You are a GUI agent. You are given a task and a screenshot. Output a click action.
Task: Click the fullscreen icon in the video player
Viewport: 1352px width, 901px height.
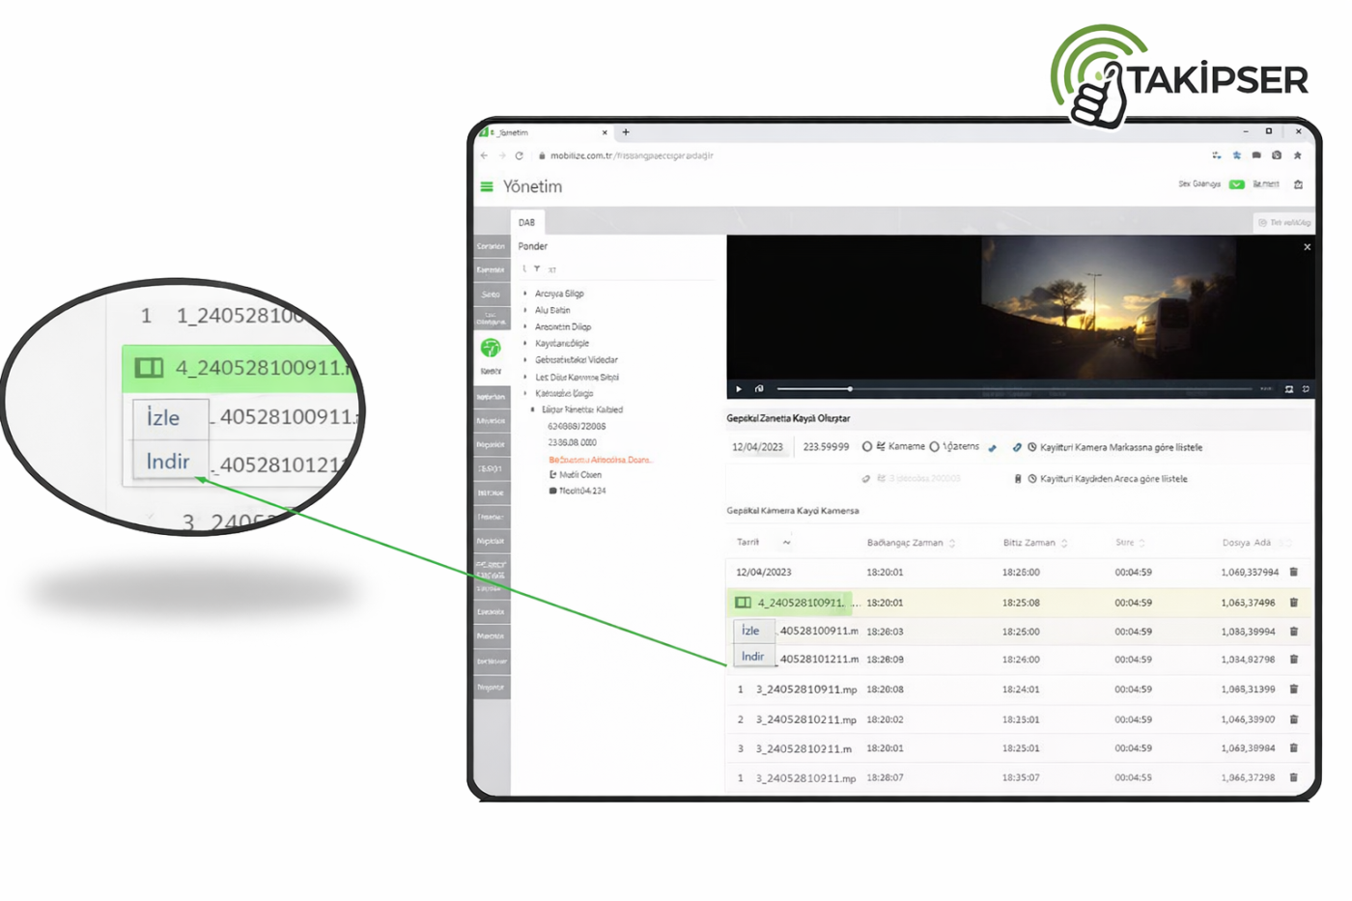(1306, 389)
